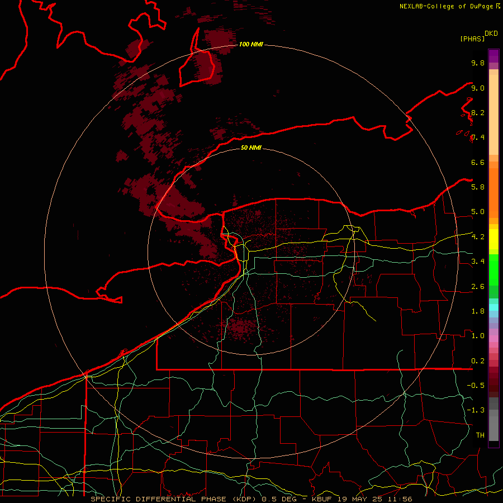Pick the bright green color bar segment
Screen dimensions: 503x503
[493, 270]
